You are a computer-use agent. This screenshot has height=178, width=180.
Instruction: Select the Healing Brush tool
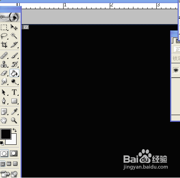[x=4, y=55]
